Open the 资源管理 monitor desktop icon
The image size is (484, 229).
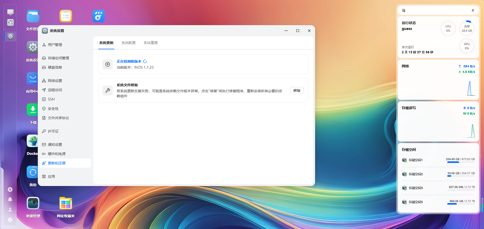33,203
